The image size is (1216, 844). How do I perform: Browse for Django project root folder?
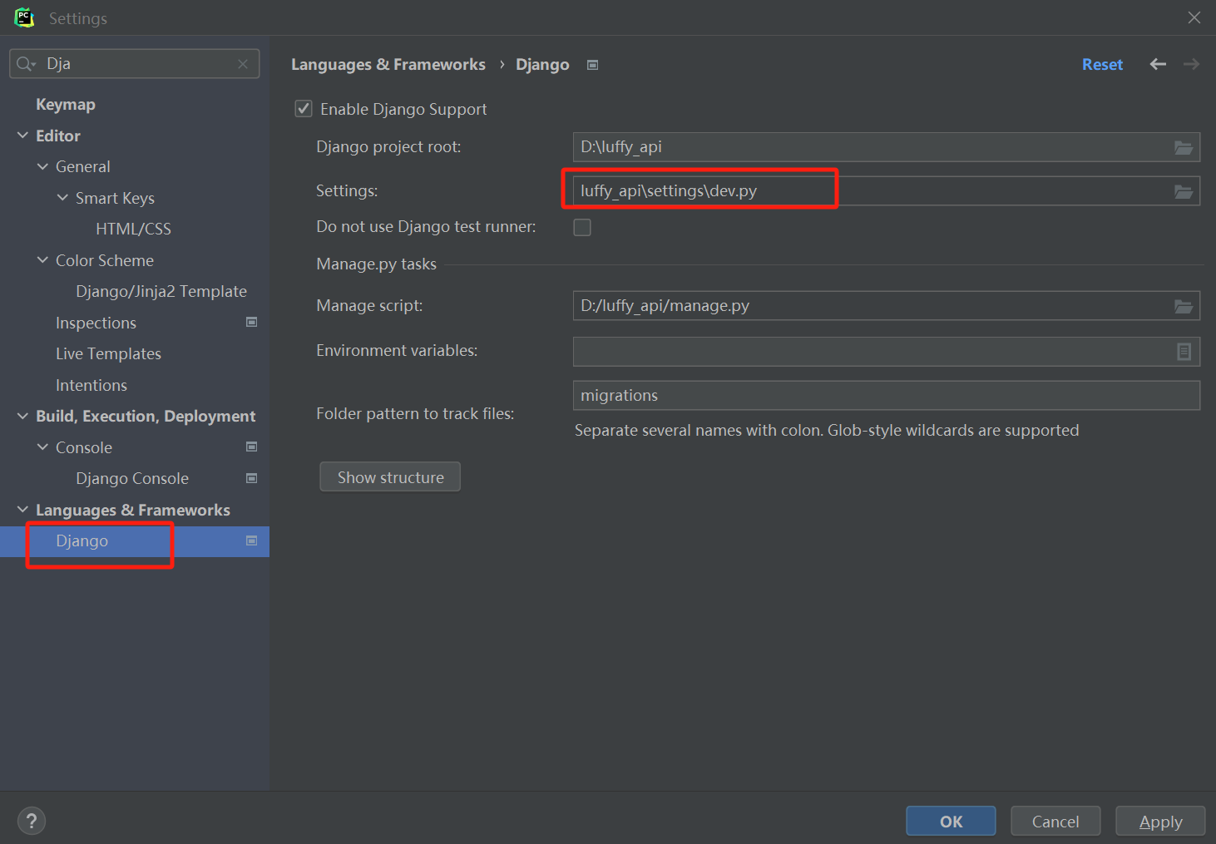pyautogui.click(x=1184, y=147)
